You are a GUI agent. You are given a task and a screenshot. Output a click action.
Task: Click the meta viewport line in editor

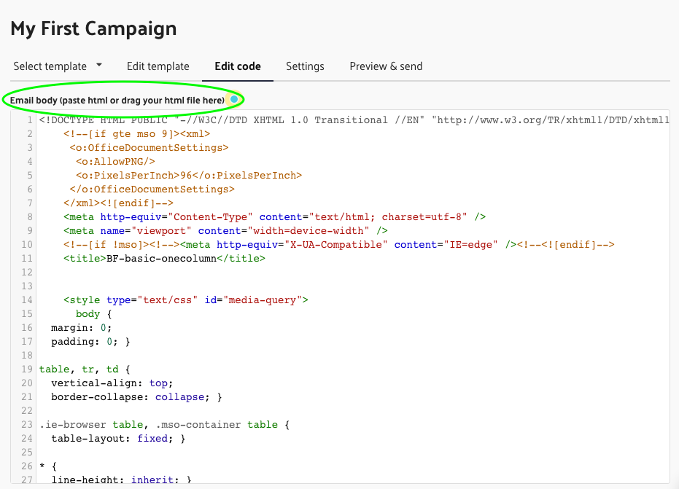(x=226, y=230)
